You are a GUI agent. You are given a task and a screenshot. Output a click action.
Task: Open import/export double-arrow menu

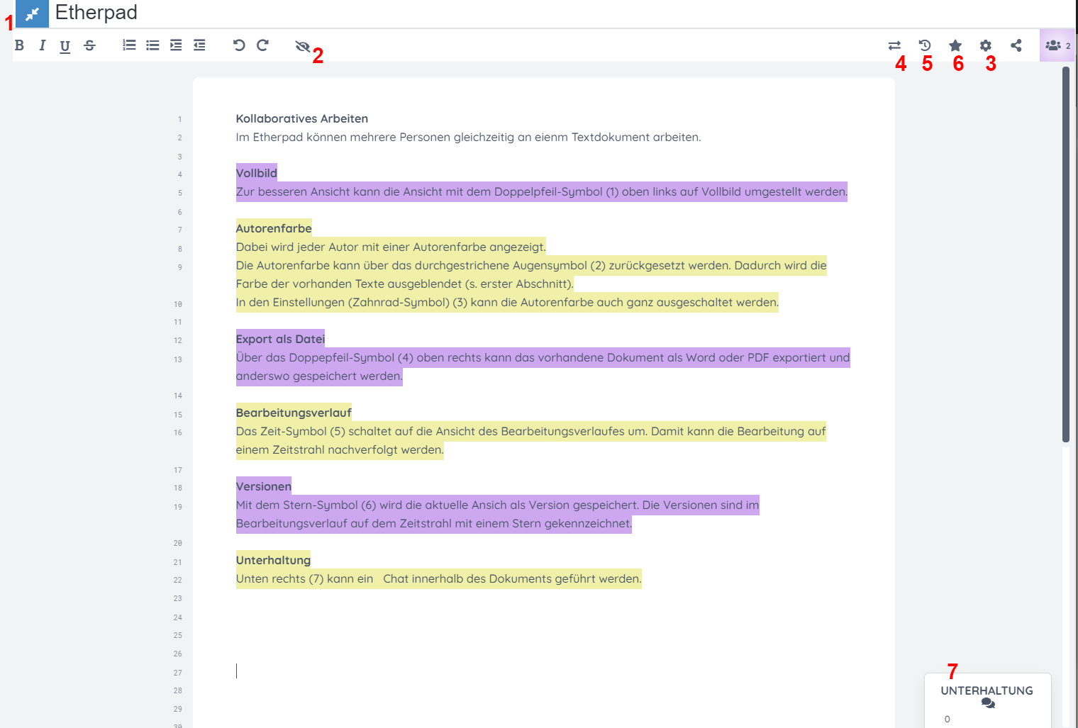pyautogui.click(x=894, y=45)
